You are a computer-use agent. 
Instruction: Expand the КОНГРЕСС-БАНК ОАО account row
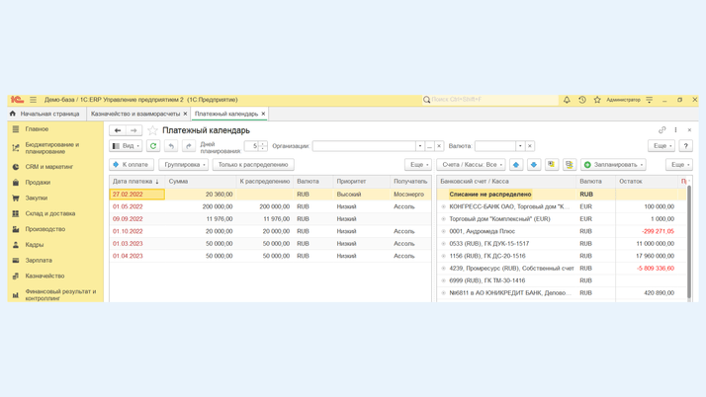(444, 206)
